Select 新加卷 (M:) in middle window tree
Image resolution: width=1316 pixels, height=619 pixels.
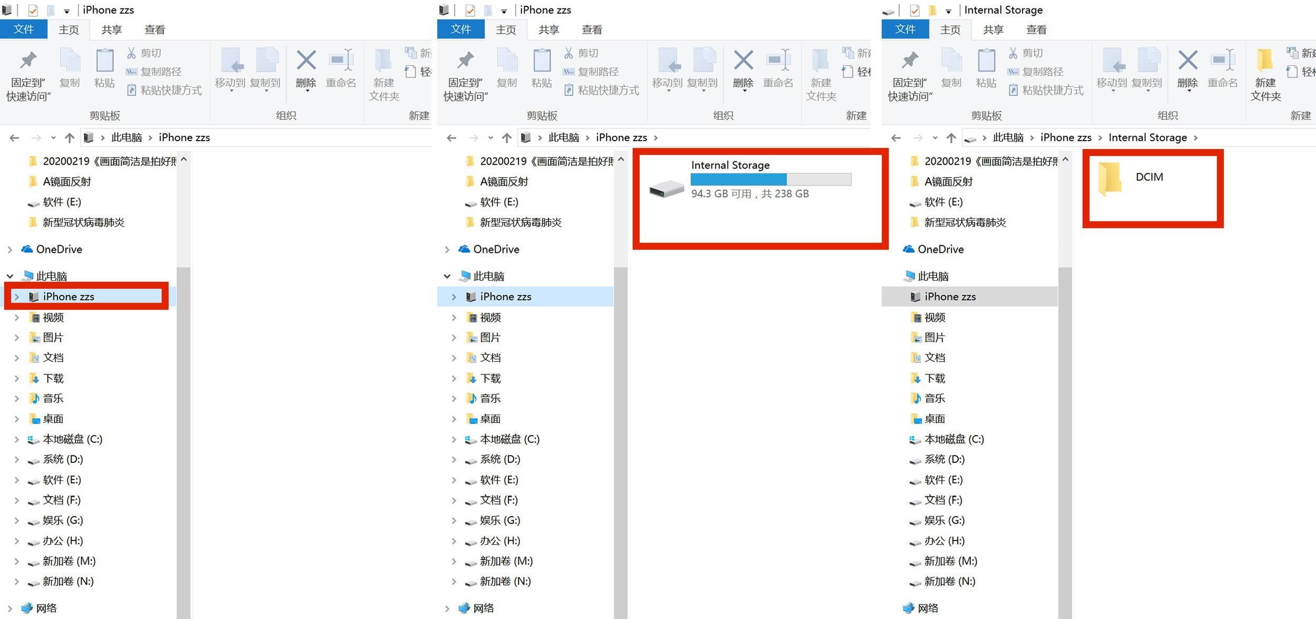(x=506, y=562)
